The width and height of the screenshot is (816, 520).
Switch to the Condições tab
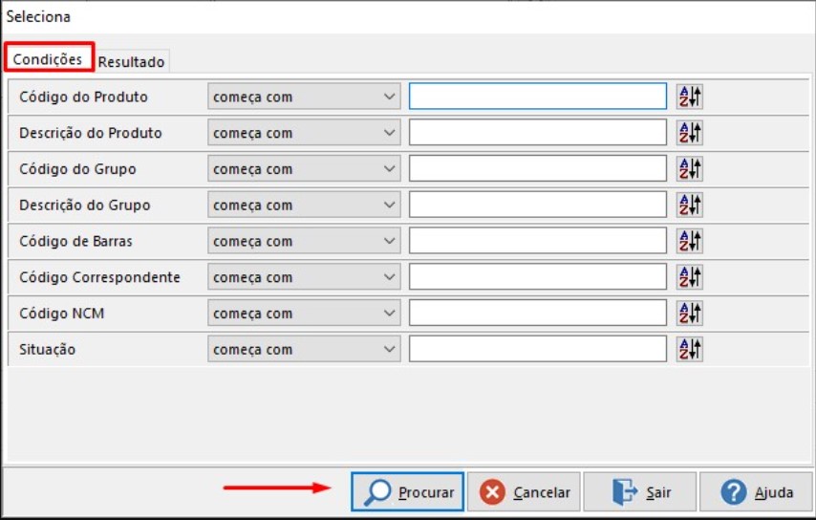(48, 59)
